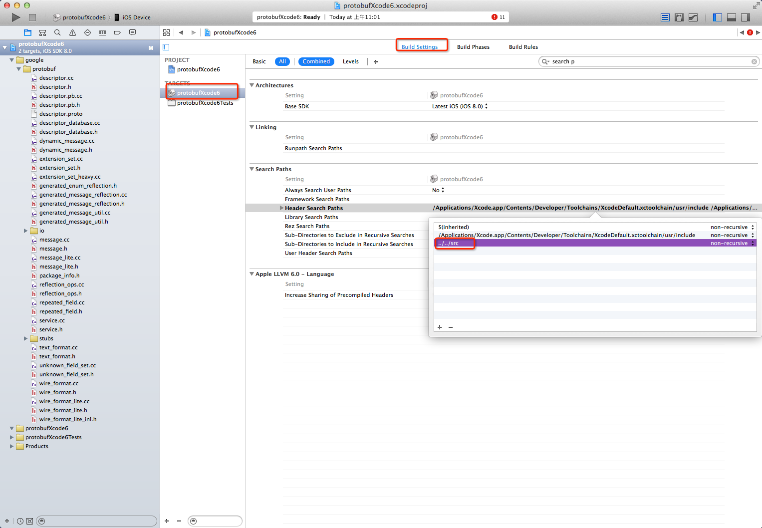This screenshot has height=528, width=762.
Task: Stop the running build
Action: click(32, 17)
